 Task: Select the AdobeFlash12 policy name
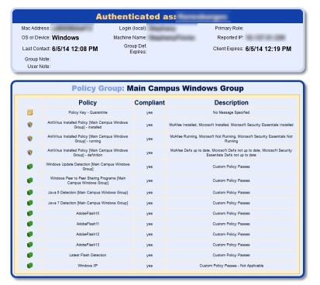[88, 234]
